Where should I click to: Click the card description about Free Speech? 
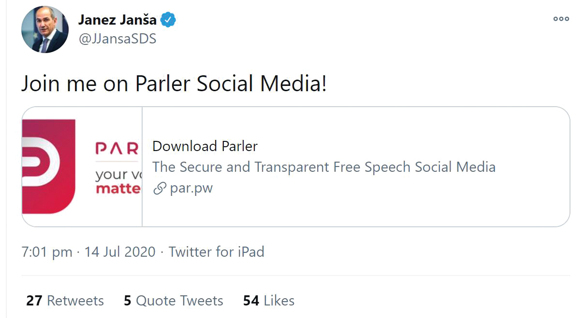coord(324,167)
